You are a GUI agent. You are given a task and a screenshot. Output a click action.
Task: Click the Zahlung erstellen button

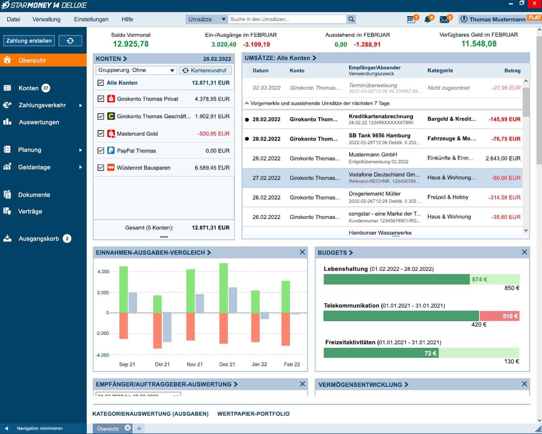click(x=29, y=41)
